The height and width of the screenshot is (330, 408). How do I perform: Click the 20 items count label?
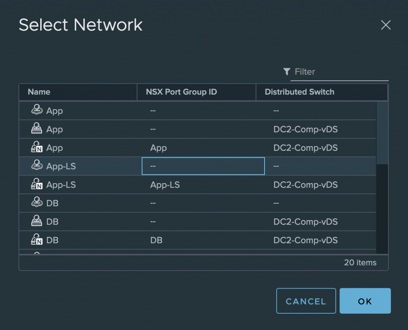360,262
